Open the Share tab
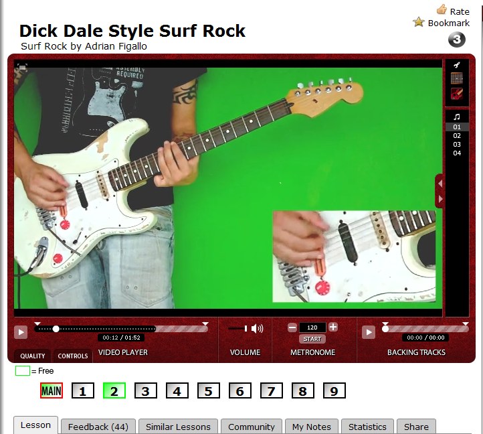Image resolution: width=483 pixels, height=434 pixels. pos(416,427)
